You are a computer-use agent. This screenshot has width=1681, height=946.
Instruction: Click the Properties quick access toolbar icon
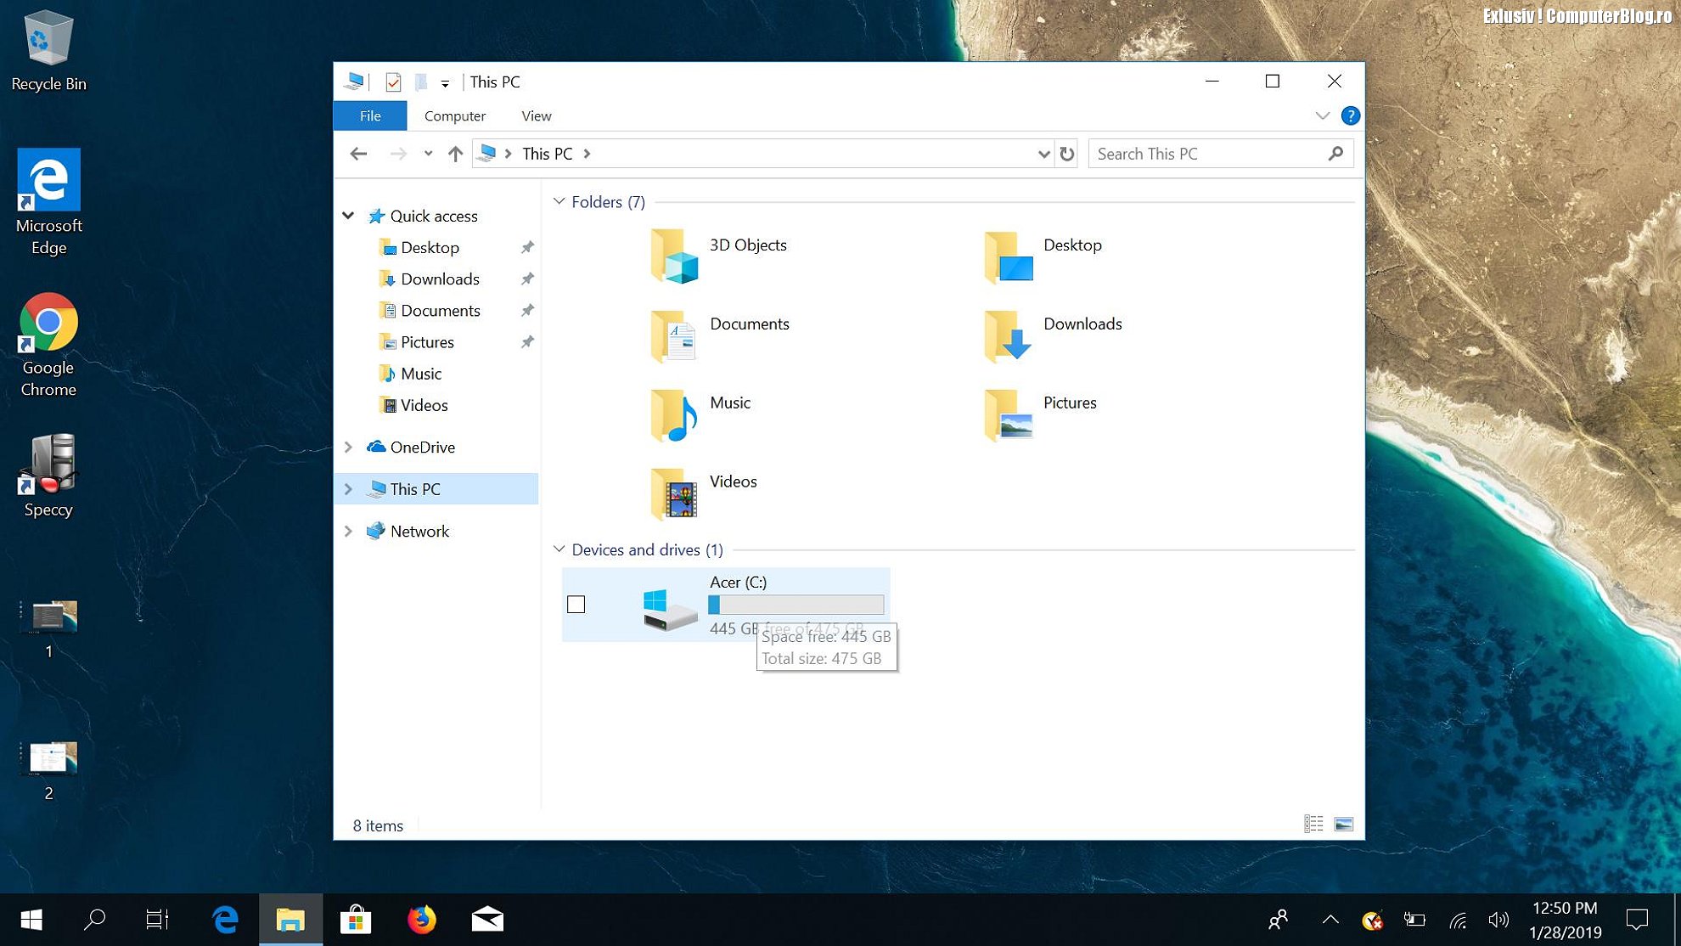click(392, 82)
